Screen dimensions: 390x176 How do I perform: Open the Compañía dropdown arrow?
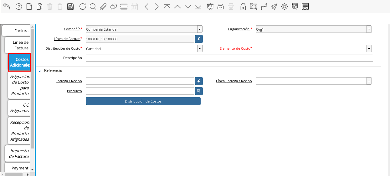tap(200, 29)
